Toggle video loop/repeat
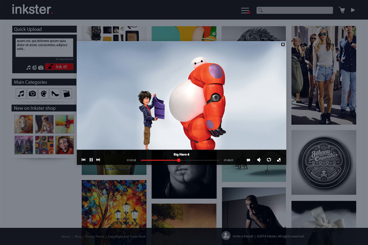The width and height of the screenshot is (368, 245). [269, 159]
